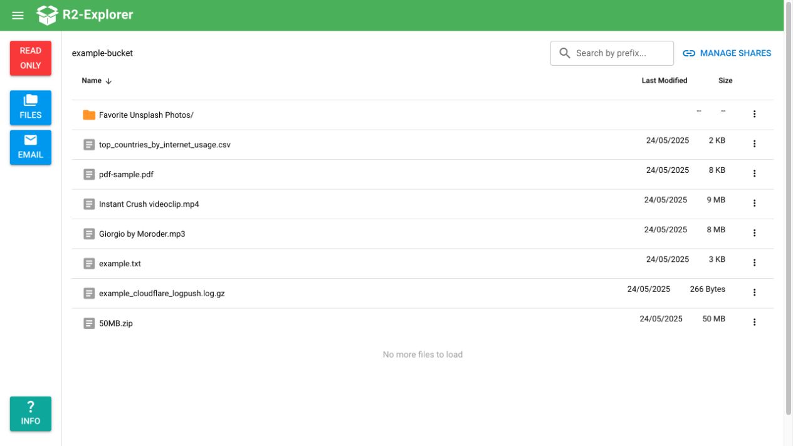Select the 50MB.zip file name
This screenshot has height=446, width=793.
[x=116, y=323]
